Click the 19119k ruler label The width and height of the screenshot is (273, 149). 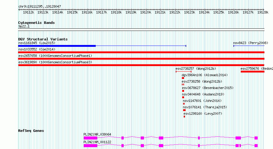tap(131, 12)
